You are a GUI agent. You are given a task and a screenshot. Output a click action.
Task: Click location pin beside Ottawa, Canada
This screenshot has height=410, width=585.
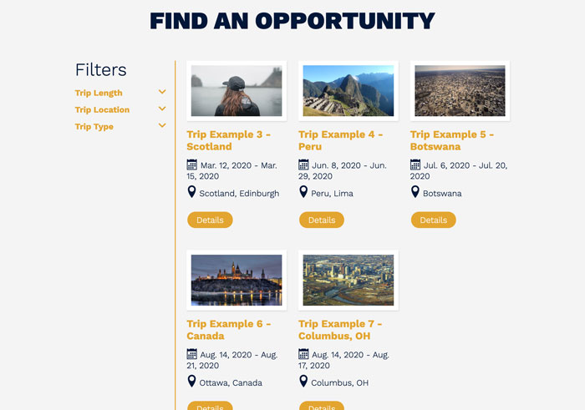pyautogui.click(x=191, y=382)
